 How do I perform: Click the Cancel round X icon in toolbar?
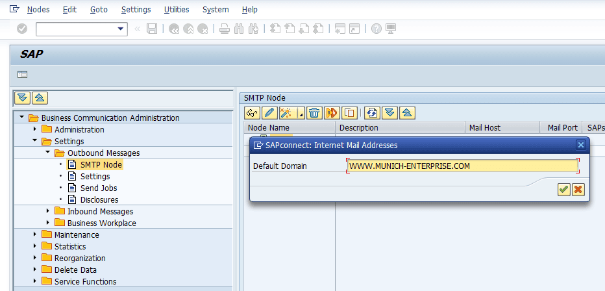[x=203, y=29]
